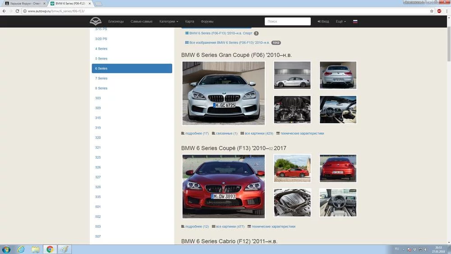This screenshot has height=254, width=451.
Task: Open the Chrome three-dots menu
Action: [x=446, y=11]
